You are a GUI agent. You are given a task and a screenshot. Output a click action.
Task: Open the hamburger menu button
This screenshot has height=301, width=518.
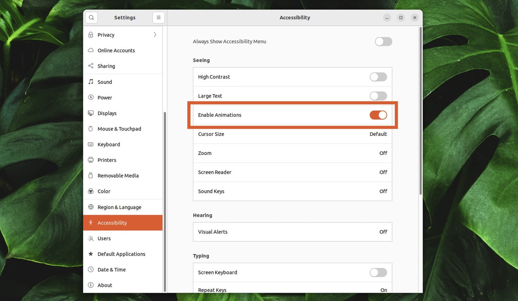pyautogui.click(x=158, y=18)
